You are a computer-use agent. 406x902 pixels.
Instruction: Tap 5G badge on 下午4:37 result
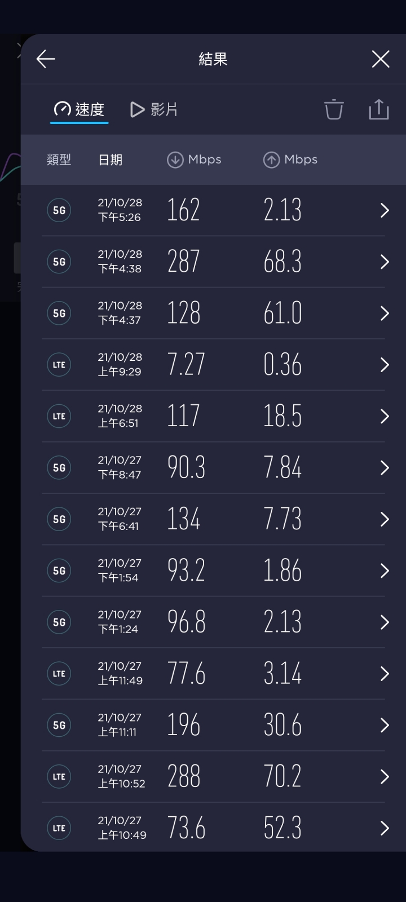tap(59, 313)
